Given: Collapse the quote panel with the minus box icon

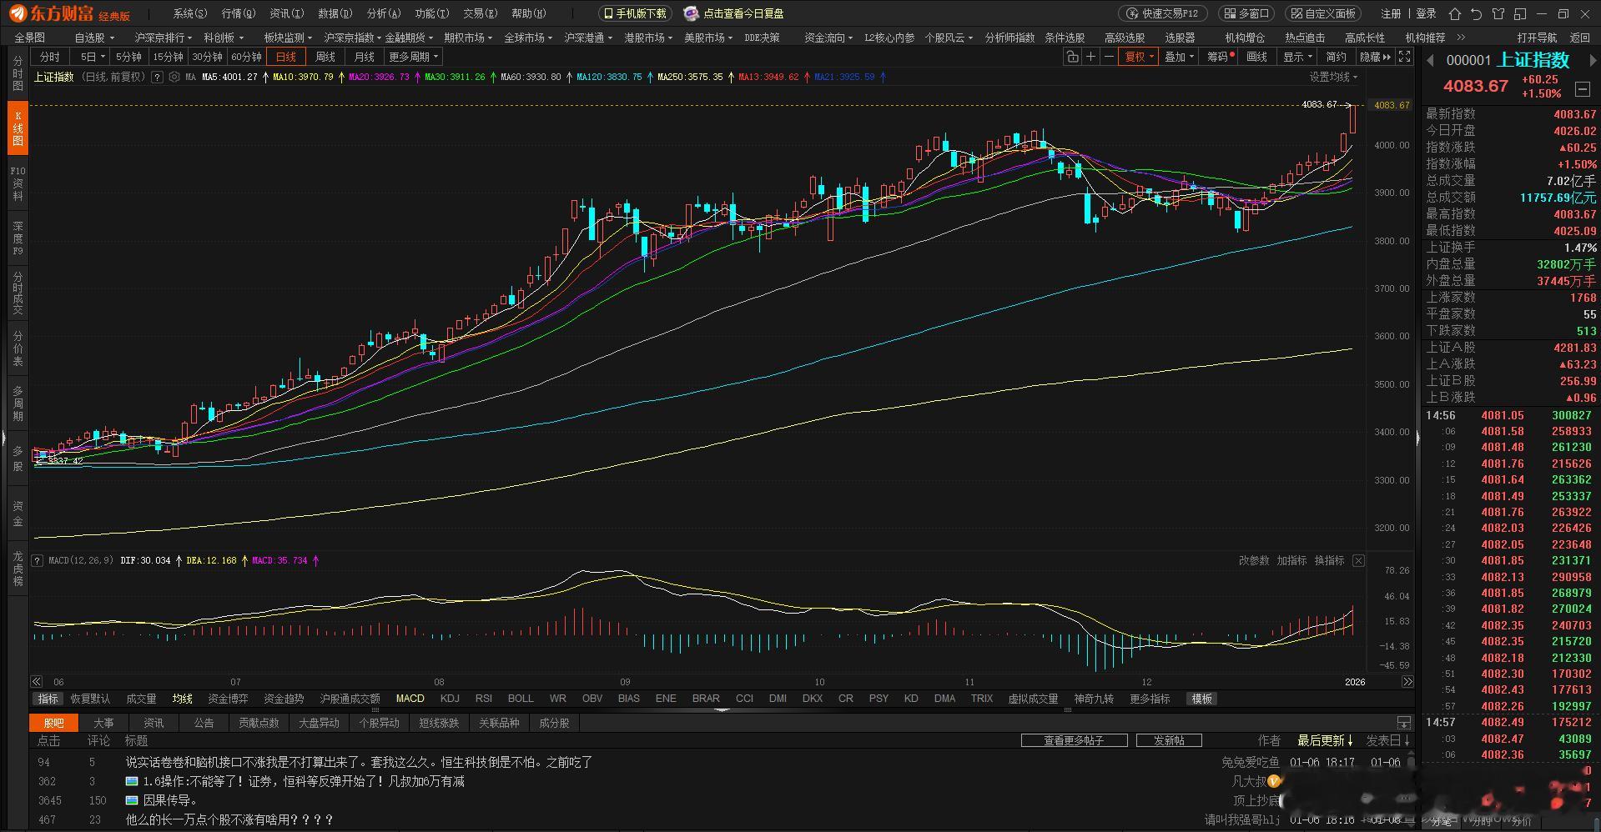Looking at the screenshot, I should [1582, 88].
